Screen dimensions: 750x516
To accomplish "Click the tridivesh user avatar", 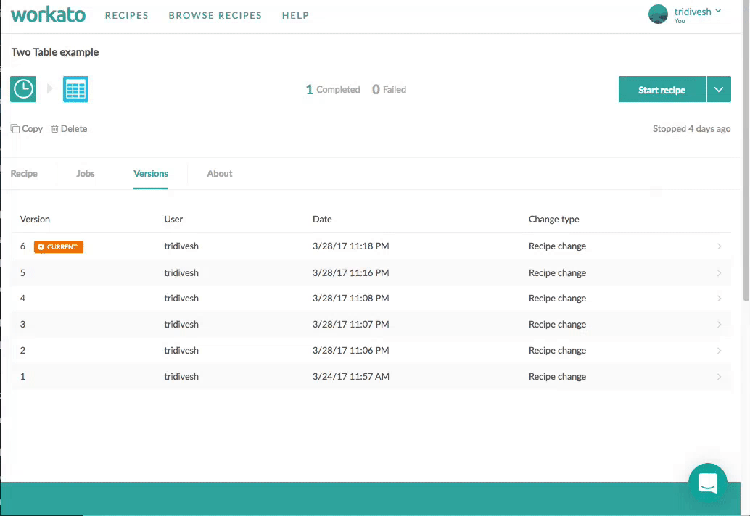I will (x=658, y=14).
